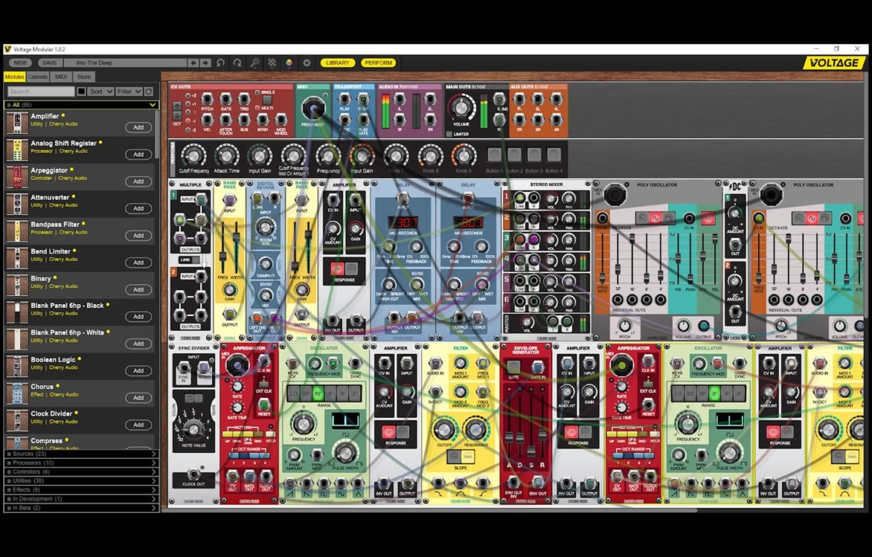Click the SAVE button

pyautogui.click(x=49, y=63)
